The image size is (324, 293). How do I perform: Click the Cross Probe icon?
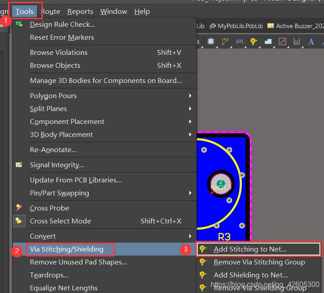click(19, 208)
